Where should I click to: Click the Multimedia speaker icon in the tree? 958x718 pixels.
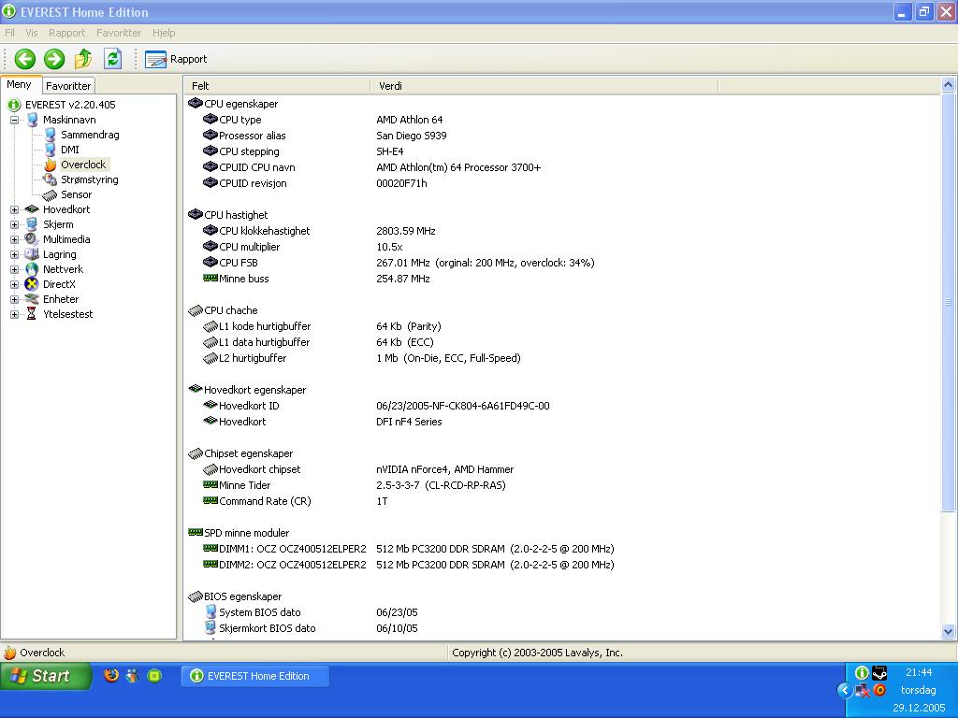coord(32,239)
